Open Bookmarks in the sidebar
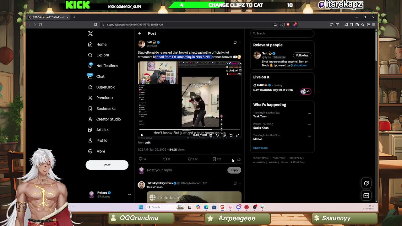 101,109
